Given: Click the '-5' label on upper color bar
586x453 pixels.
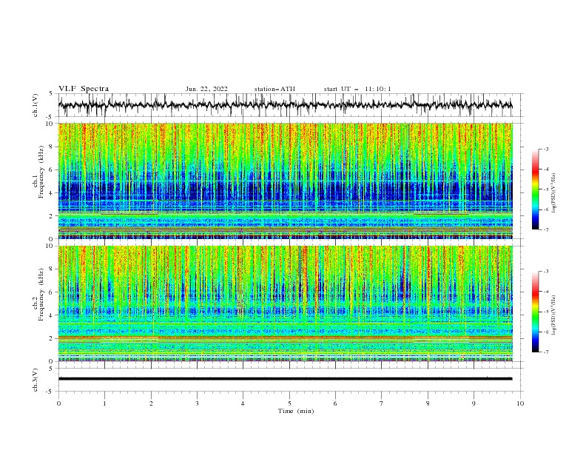Looking at the screenshot, I should click(x=545, y=189).
